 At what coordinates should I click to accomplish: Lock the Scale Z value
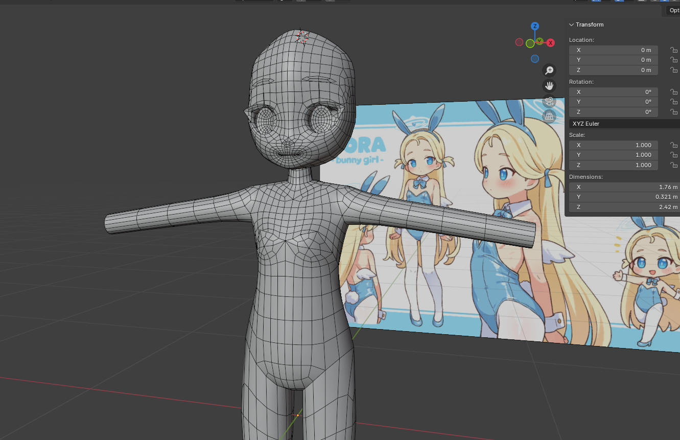[674, 165]
